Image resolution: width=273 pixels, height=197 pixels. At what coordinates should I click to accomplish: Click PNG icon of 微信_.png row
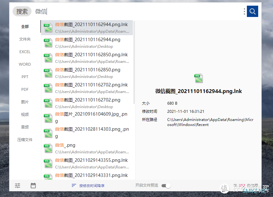pos(48,148)
